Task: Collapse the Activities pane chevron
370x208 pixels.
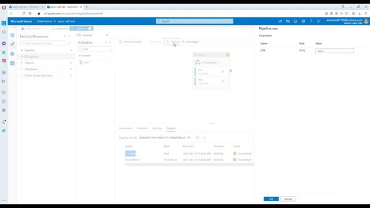Action: (x=110, y=42)
